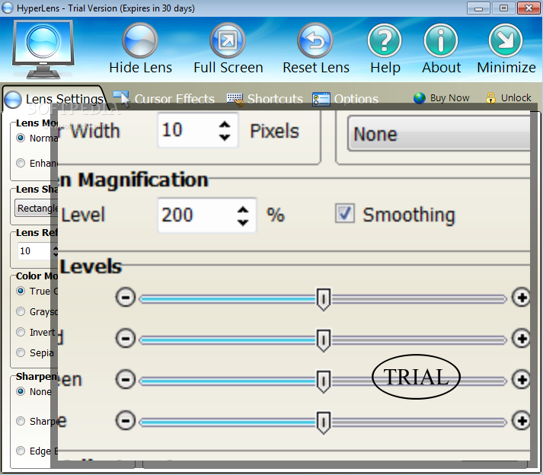Open the Cursor Effects tab
543x475 pixels.
(164, 99)
